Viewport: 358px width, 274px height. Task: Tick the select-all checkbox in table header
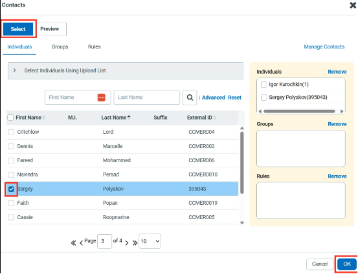pyautogui.click(x=10, y=118)
